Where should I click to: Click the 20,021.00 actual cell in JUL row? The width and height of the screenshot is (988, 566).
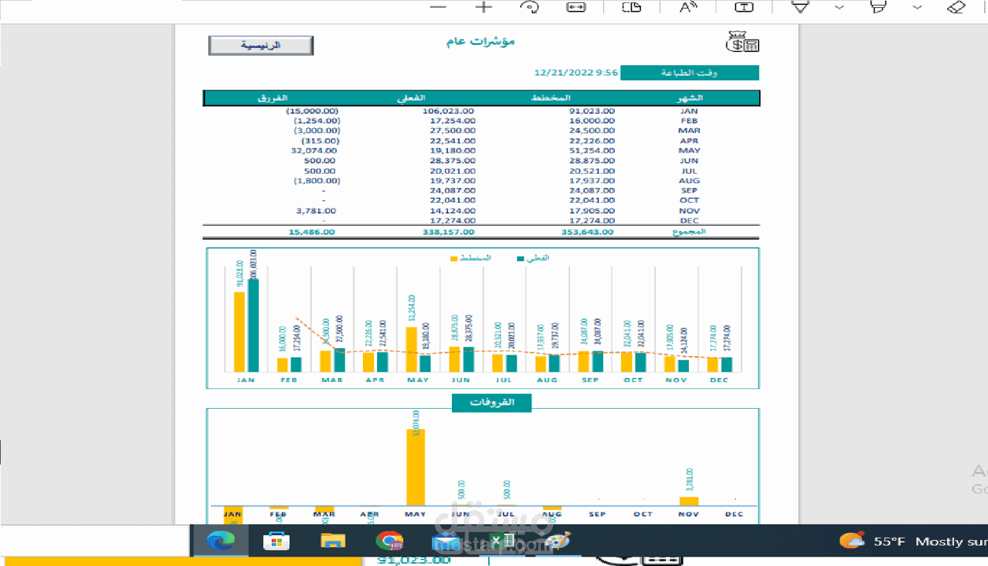(453, 171)
